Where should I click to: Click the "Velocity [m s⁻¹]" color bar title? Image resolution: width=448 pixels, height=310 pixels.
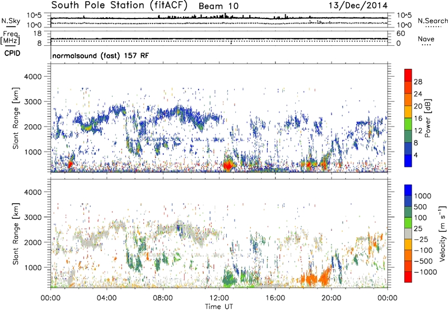pyautogui.click(x=442, y=233)
